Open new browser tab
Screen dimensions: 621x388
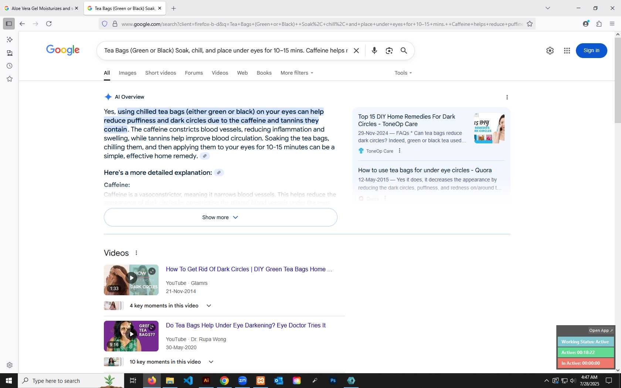pyautogui.click(x=174, y=8)
